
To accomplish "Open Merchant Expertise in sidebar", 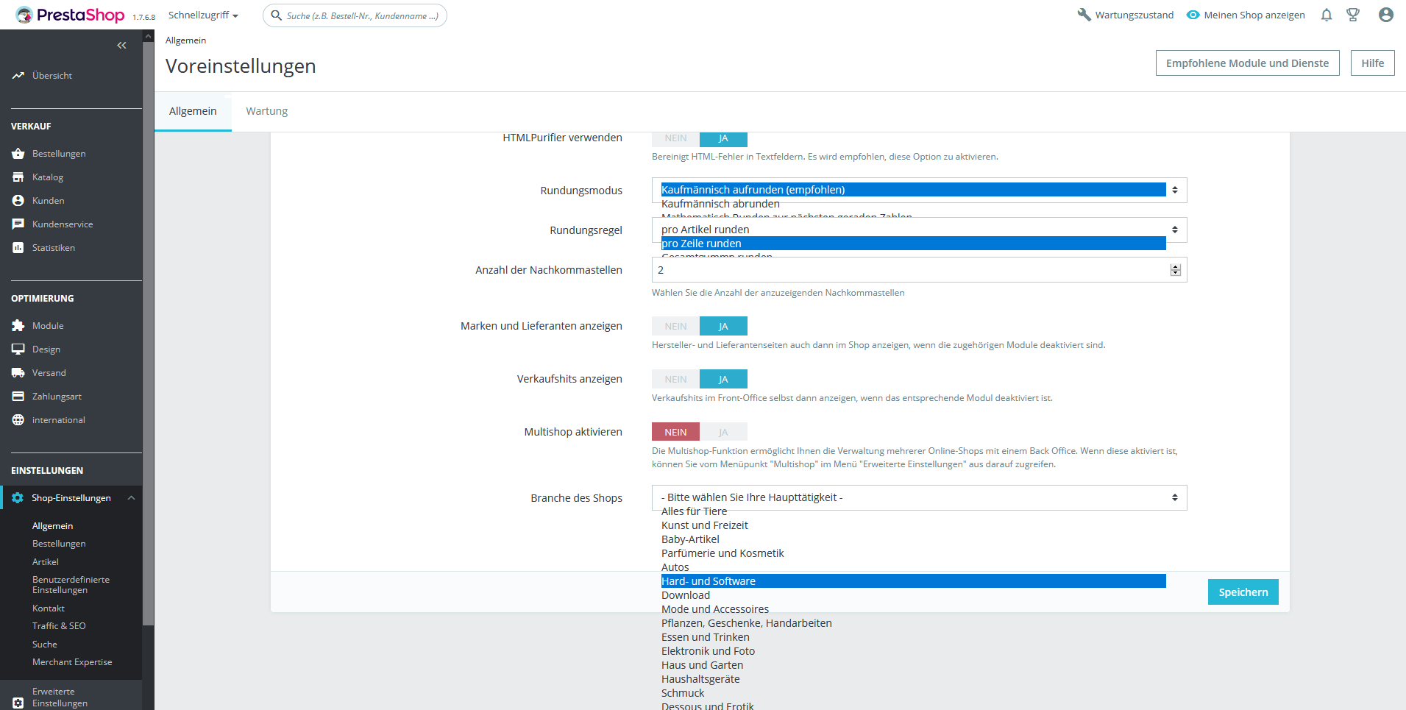I will click(72, 662).
